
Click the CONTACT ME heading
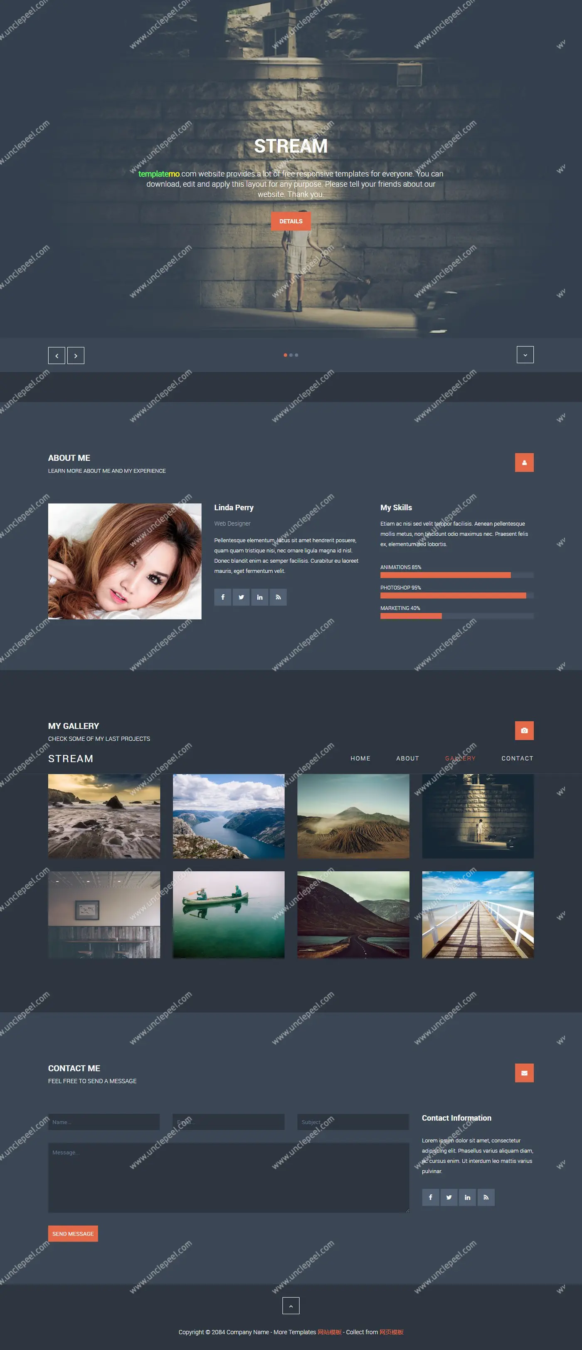(74, 1068)
